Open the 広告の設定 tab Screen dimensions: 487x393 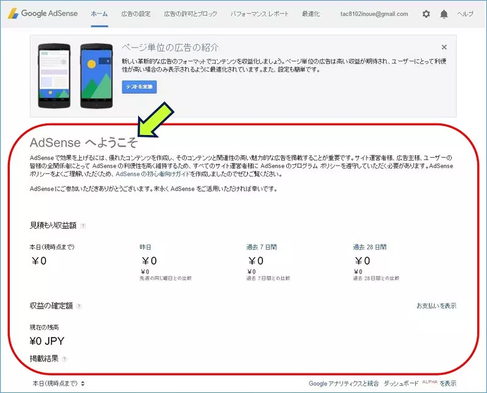pyautogui.click(x=136, y=14)
